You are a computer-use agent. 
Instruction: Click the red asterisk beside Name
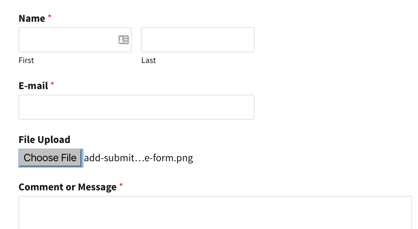pyautogui.click(x=49, y=17)
